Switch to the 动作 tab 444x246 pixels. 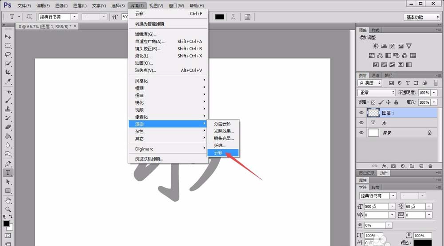(384, 173)
